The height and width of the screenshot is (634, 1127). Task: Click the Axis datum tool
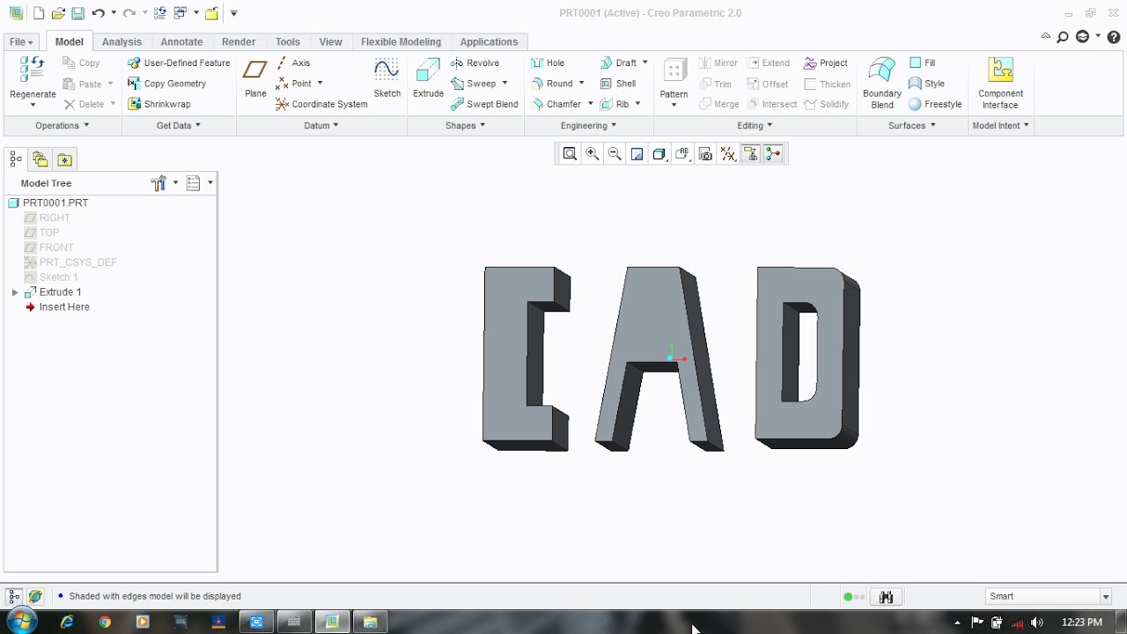click(x=292, y=63)
